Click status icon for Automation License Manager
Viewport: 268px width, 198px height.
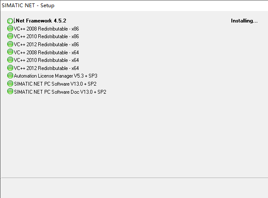pyautogui.click(x=10, y=75)
